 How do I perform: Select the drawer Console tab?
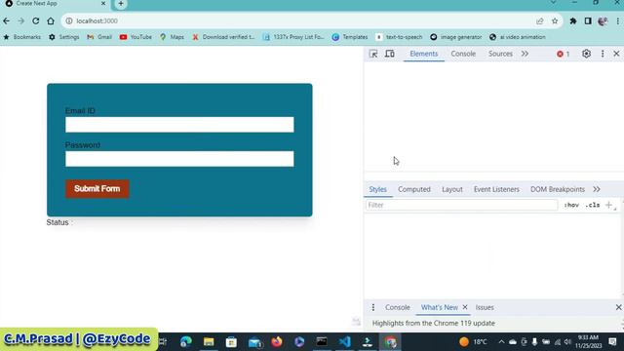(398, 307)
